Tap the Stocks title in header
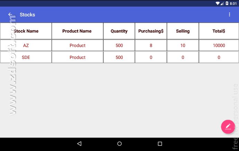 tap(27, 15)
